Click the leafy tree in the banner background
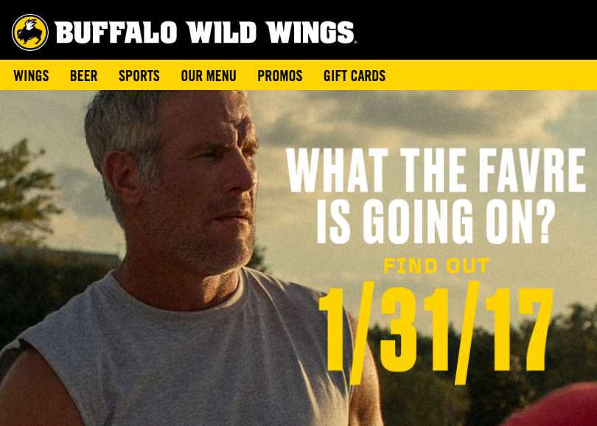 [27, 189]
